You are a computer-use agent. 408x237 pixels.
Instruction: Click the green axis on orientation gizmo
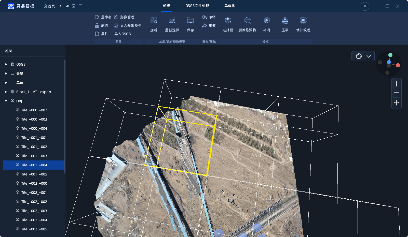point(390,55)
